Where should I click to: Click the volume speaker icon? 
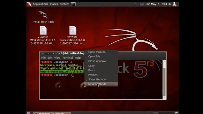(135, 4)
